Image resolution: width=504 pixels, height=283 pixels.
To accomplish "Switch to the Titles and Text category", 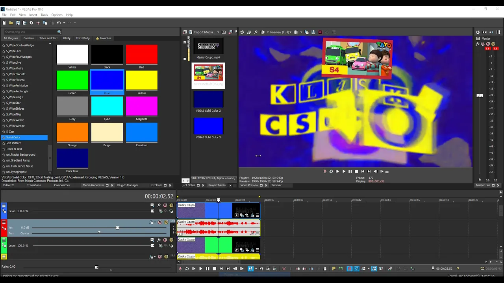I will coord(48,38).
